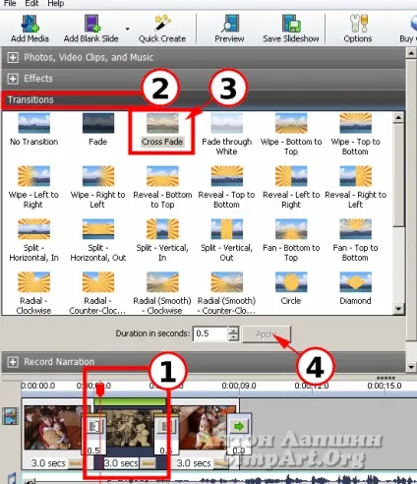Decrease transition duration with down arrow

point(233,337)
